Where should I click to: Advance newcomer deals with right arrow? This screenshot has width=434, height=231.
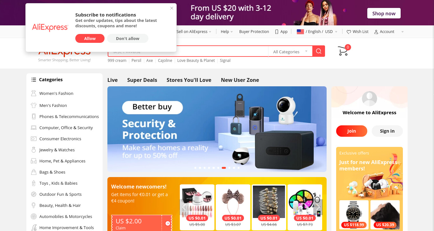(x=318, y=207)
